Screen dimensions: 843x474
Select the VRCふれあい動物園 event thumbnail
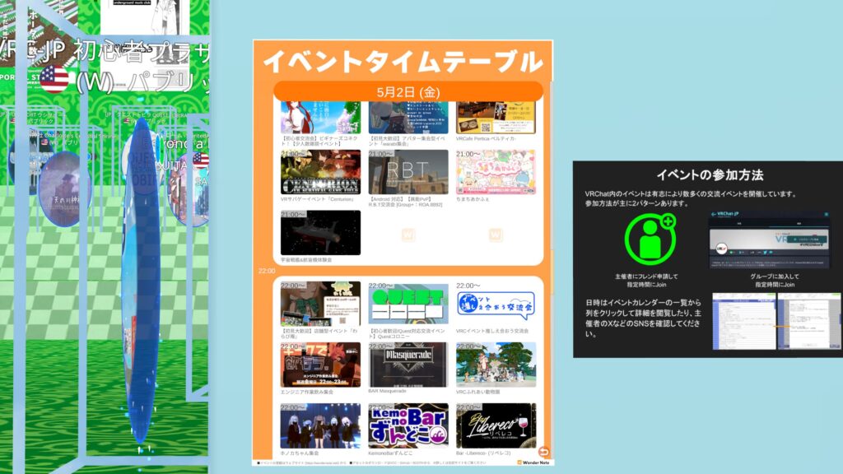[x=496, y=365]
